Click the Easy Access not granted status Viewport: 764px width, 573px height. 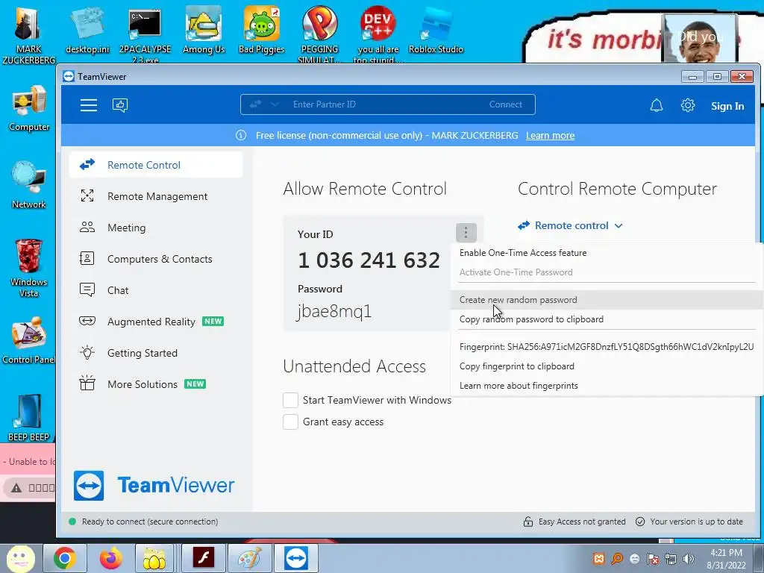(x=574, y=522)
